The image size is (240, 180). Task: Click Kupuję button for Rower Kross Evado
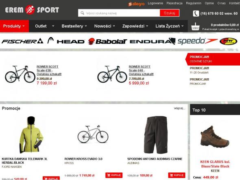(114, 175)
